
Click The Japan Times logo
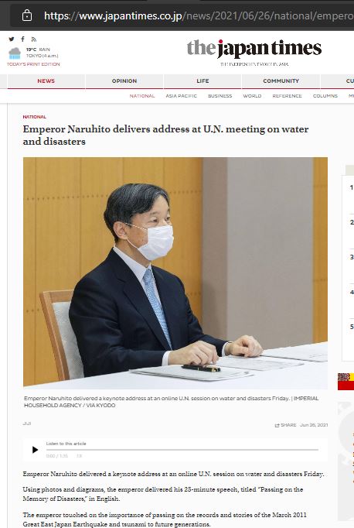coord(254,49)
